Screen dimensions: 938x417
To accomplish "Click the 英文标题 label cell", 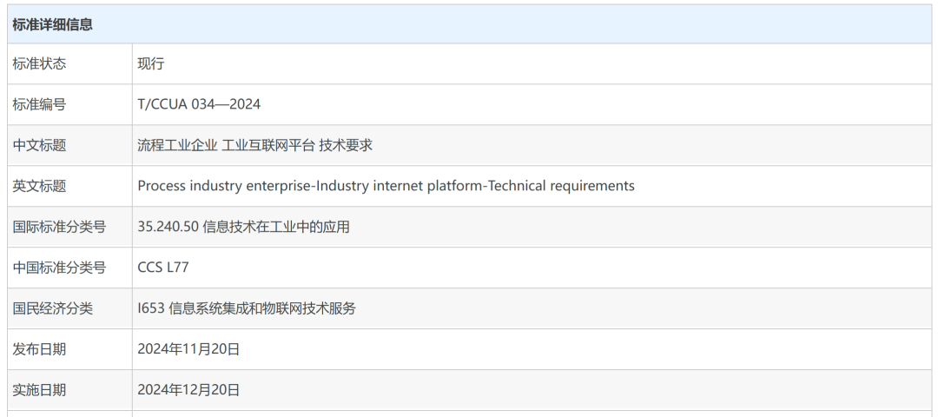I will 39,186.
